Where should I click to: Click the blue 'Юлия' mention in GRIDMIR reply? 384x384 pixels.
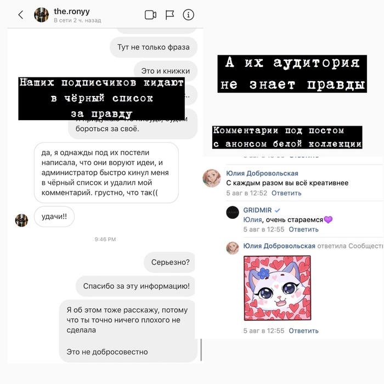coord(252,219)
